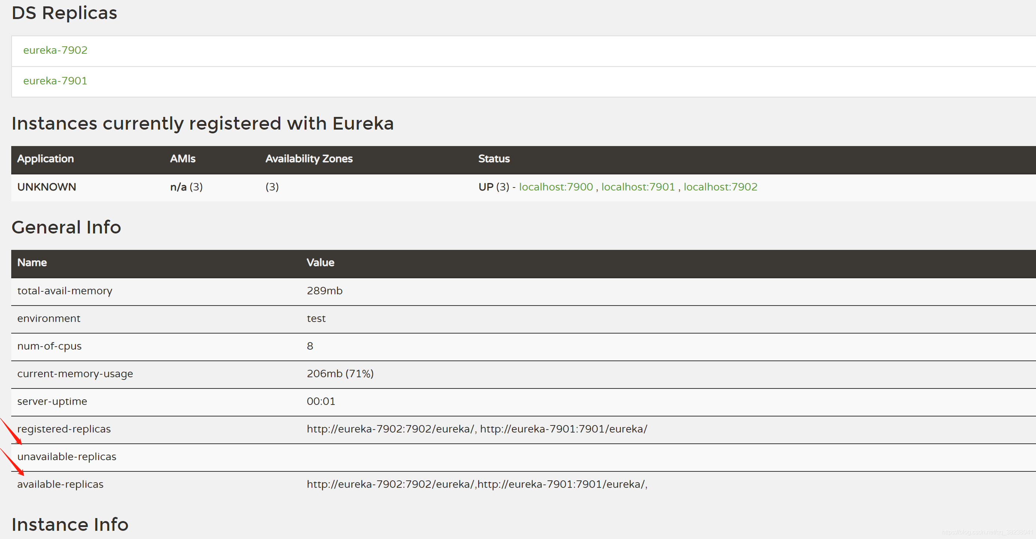This screenshot has width=1036, height=539.
Task: Click the Application column header
Action: point(45,159)
